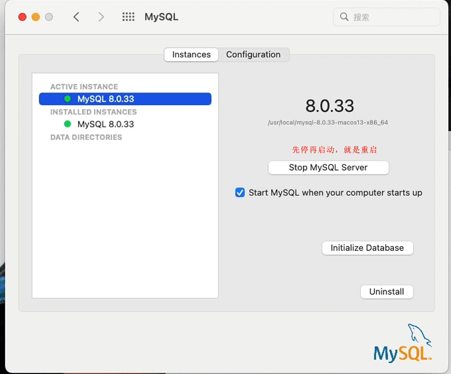Screen dimensions: 451x374
Task: Click the MySQL dolphin logo
Action: pos(403,343)
